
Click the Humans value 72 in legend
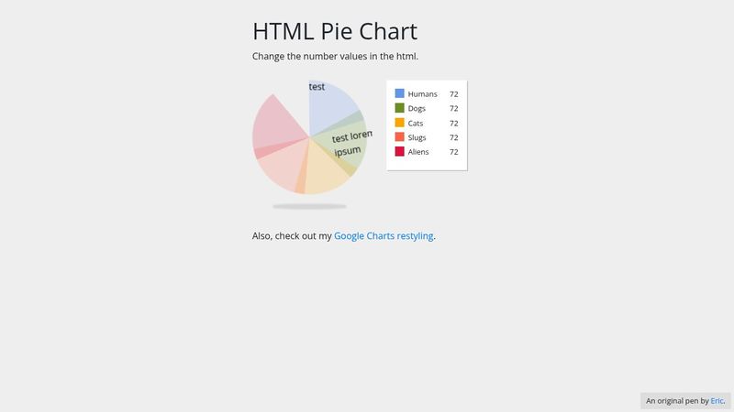coord(453,93)
